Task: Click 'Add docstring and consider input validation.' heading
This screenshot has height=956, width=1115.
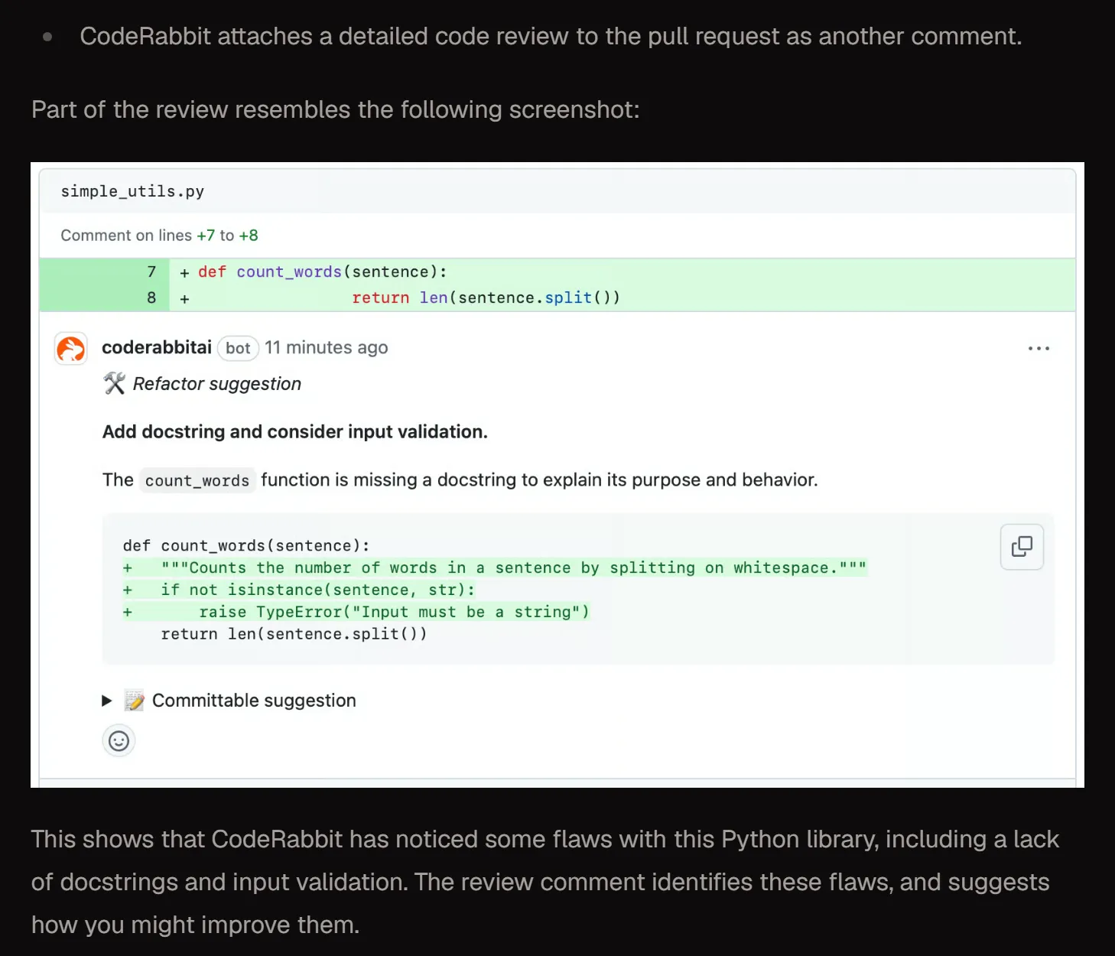Action: point(295,432)
